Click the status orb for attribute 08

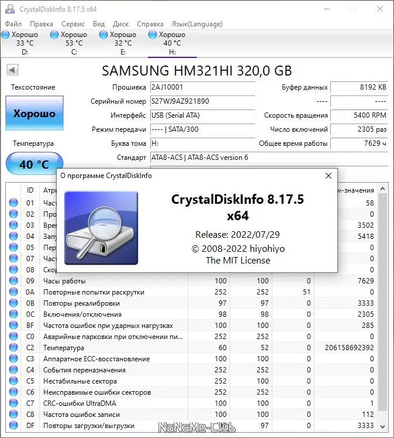click(x=13, y=269)
